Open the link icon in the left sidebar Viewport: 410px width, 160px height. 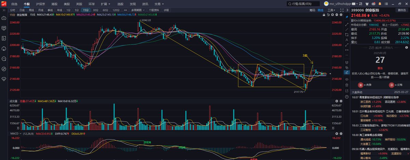point(4,68)
